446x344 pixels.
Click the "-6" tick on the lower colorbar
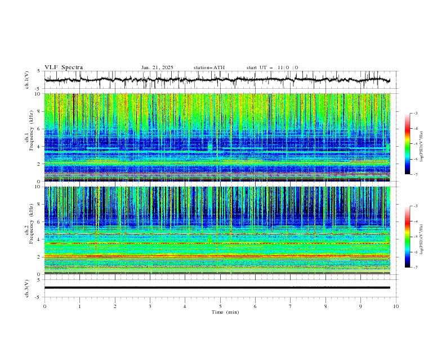click(415, 252)
